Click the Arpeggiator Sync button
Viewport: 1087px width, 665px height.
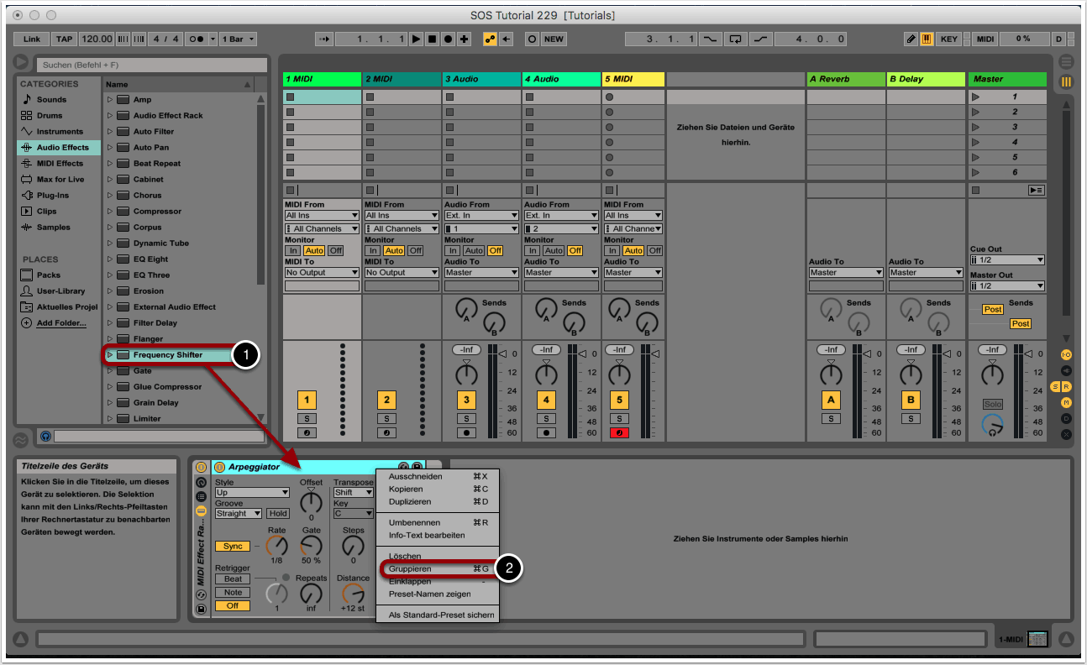[x=233, y=546]
